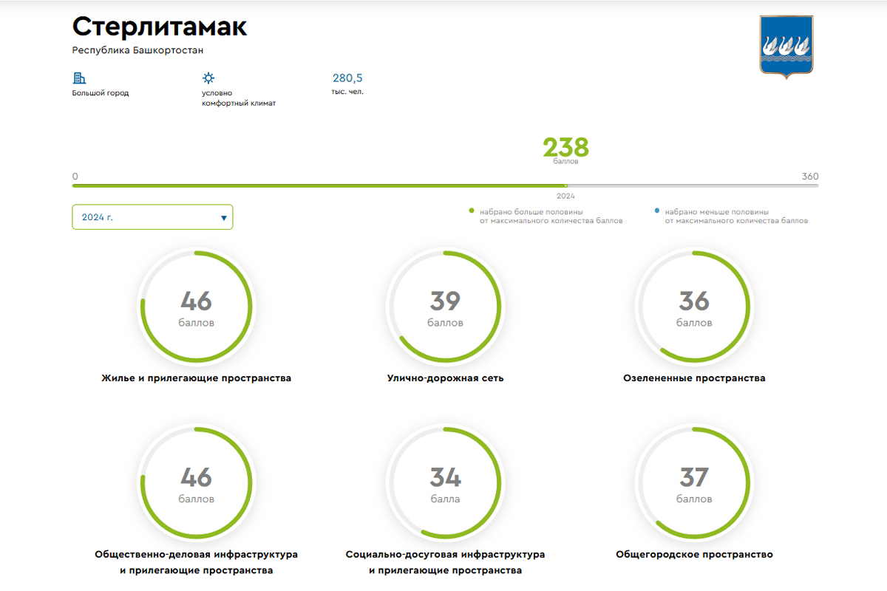887x591 pixels.
Task: Click Социально-досуговая инфраструктура и прилегающие пространства label
Action: [445, 562]
